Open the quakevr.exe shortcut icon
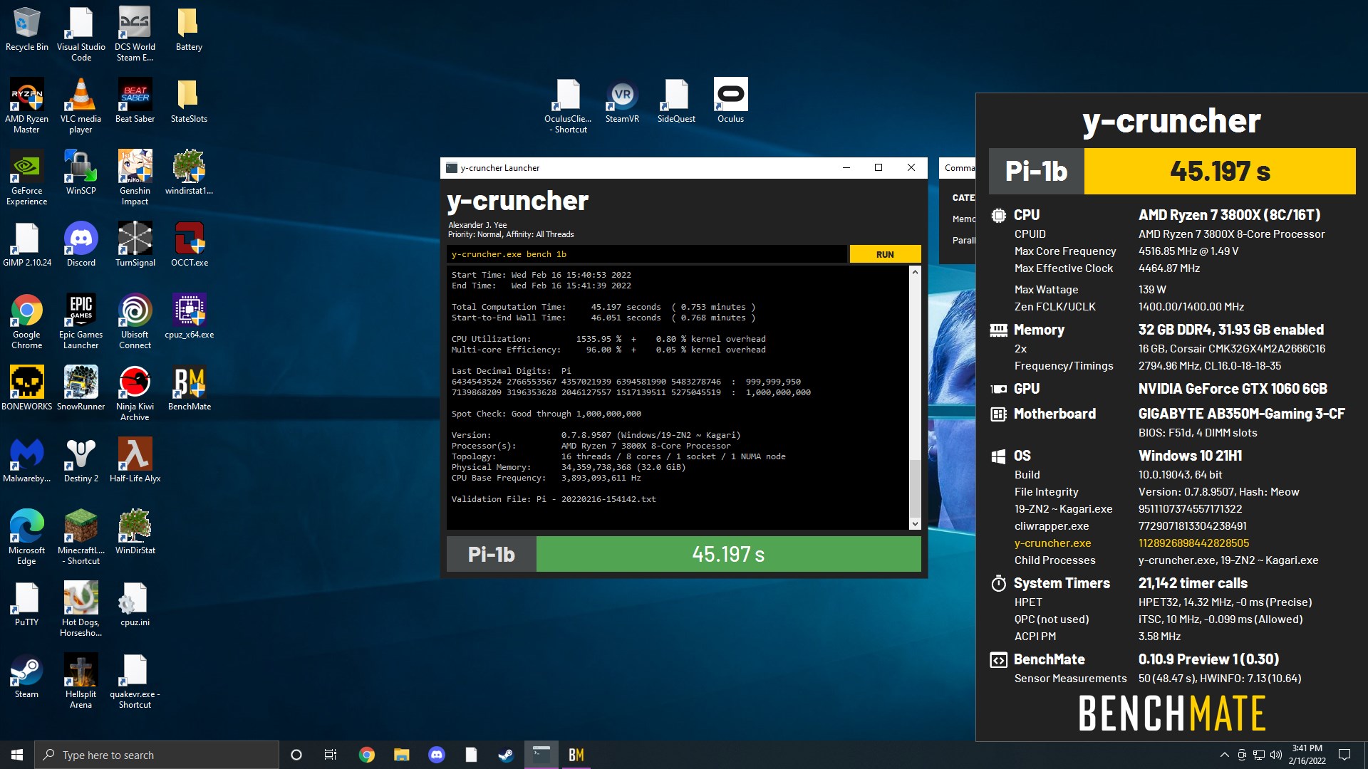 pos(135,681)
